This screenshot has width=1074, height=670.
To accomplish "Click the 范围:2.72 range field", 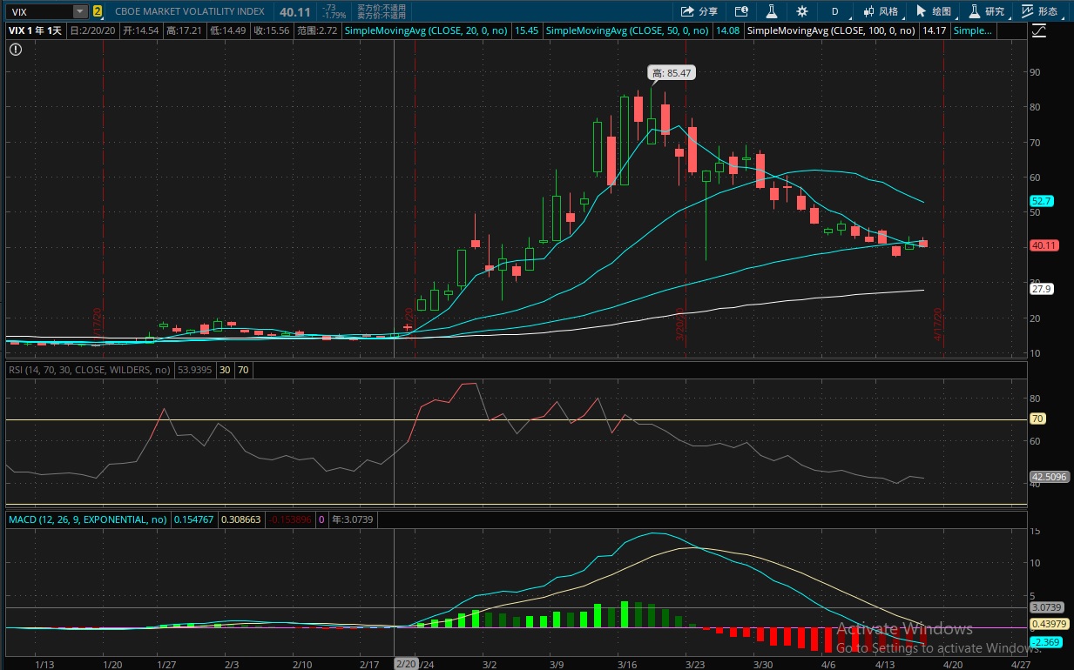I will tap(316, 30).
